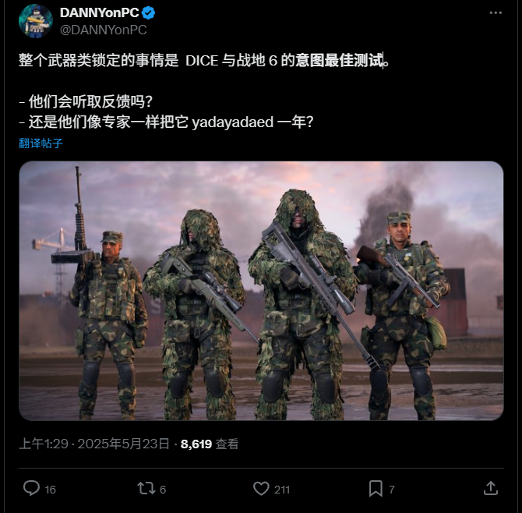Click the post text mentioning DICE

204,61
